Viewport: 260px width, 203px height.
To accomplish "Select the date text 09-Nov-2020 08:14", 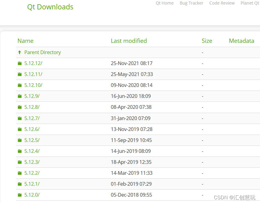I will [132, 85].
